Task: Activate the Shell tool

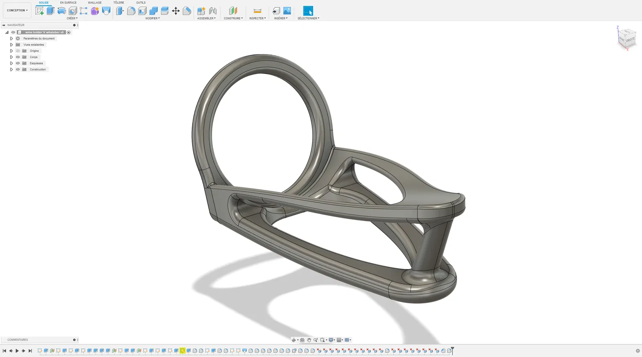Action: (142, 11)
